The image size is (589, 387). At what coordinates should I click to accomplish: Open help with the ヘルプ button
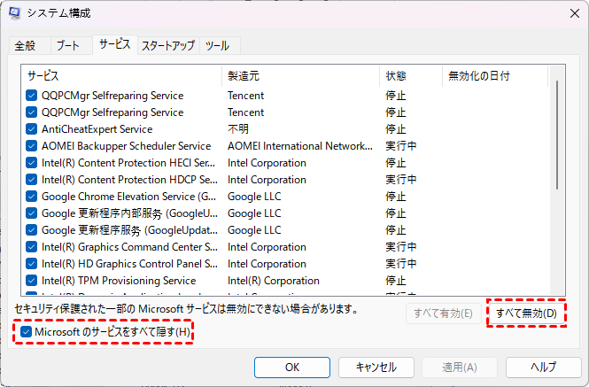(543, 367)
